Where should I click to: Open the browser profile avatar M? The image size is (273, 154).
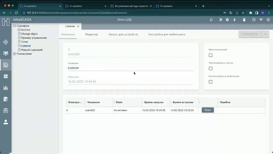coord(263,13)
